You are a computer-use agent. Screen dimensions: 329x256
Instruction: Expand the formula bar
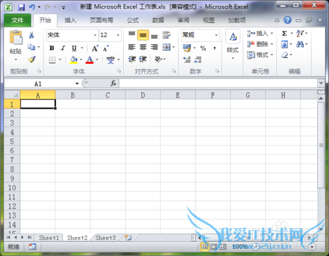(321, 83)
